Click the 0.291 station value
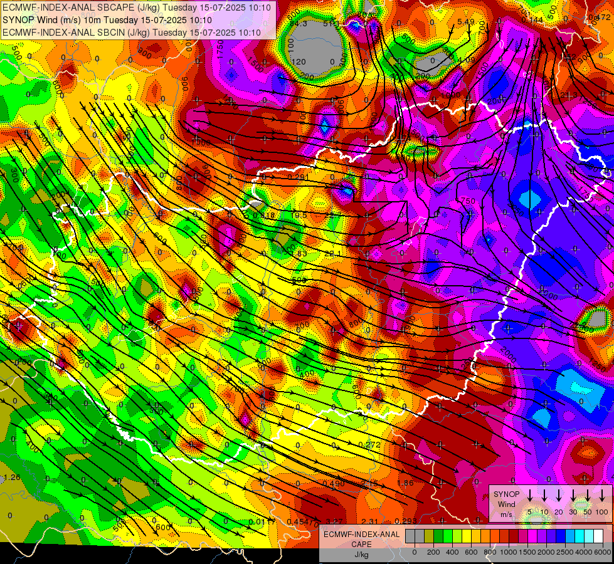614x564 pixels. 299,177
